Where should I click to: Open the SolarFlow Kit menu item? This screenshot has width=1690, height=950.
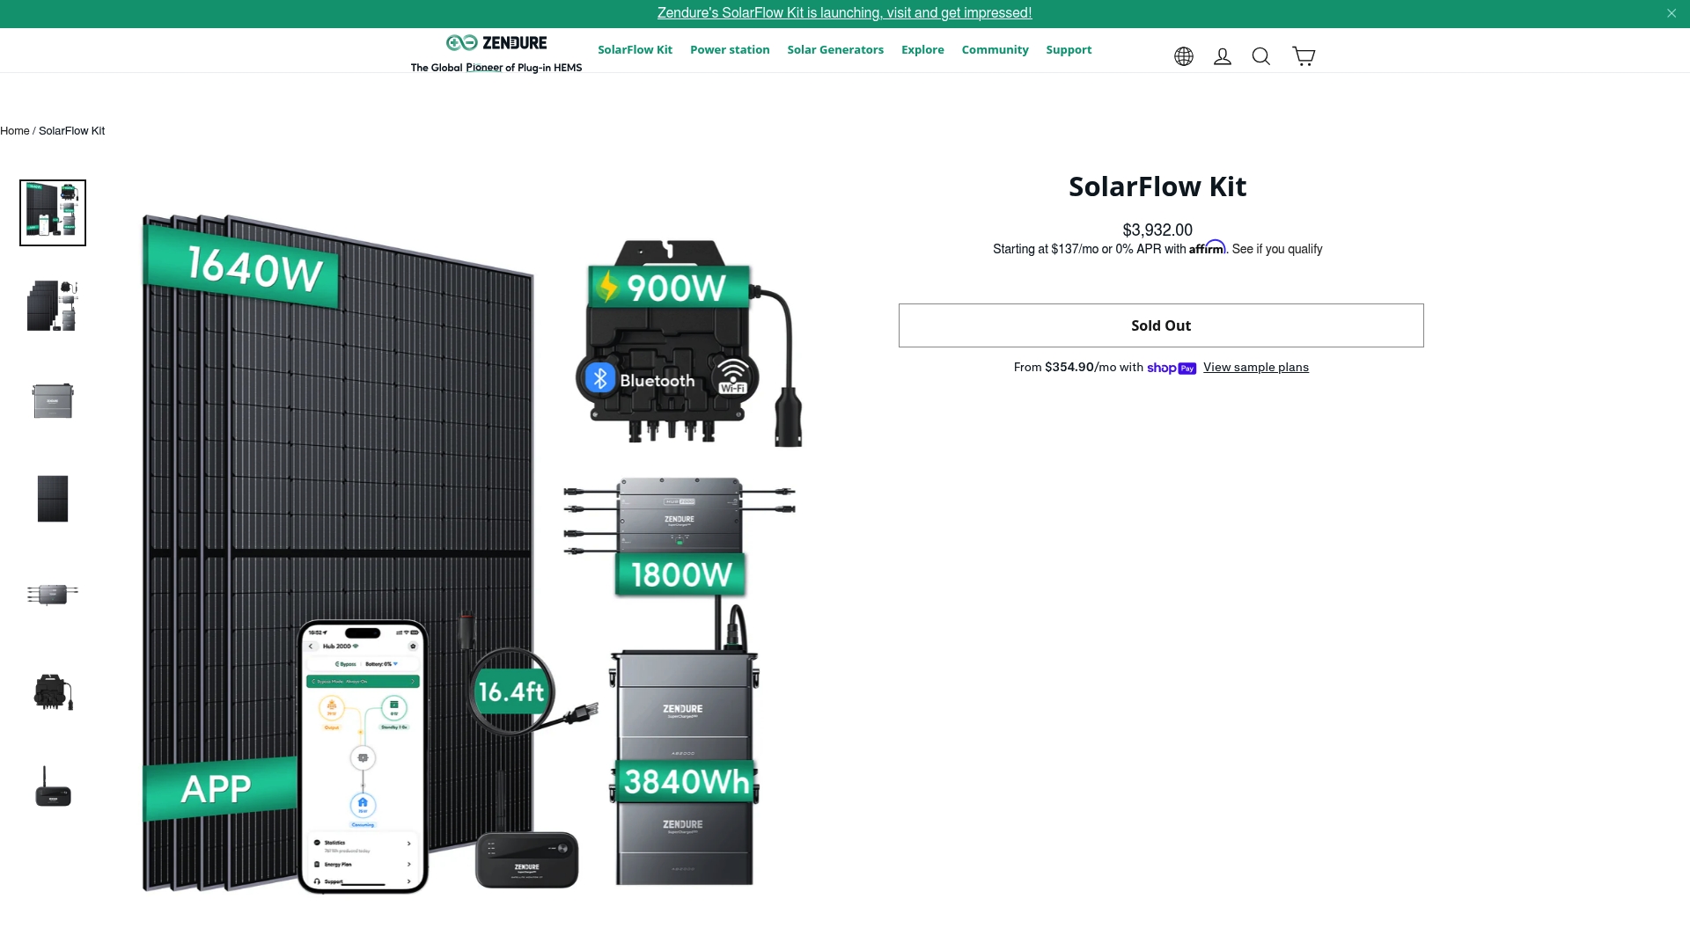tap(635, 50)
